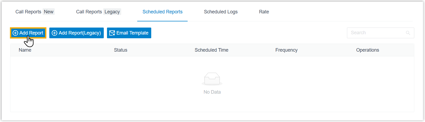Screen dimensions: 425x122
Task: Click the empty inbox No Data icon
Action: [x=212, y=79]
